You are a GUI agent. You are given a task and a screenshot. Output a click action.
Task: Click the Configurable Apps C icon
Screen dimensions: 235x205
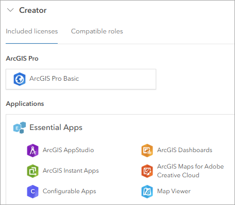point(32,192)
